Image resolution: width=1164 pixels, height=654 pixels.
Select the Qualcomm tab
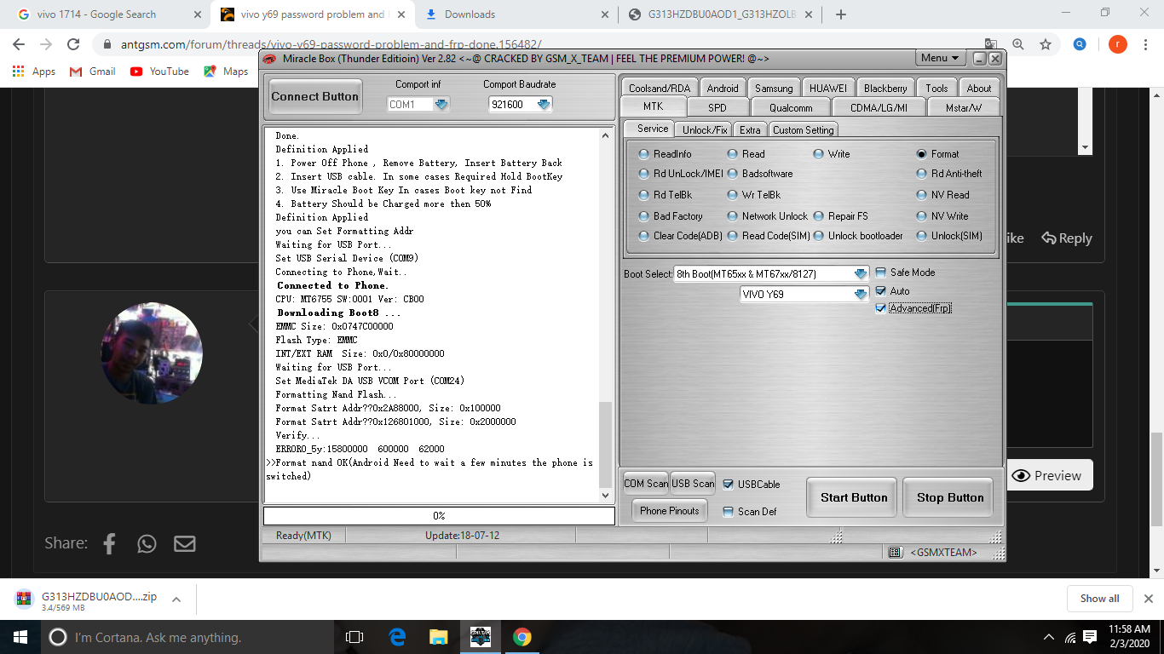point(791,107)
